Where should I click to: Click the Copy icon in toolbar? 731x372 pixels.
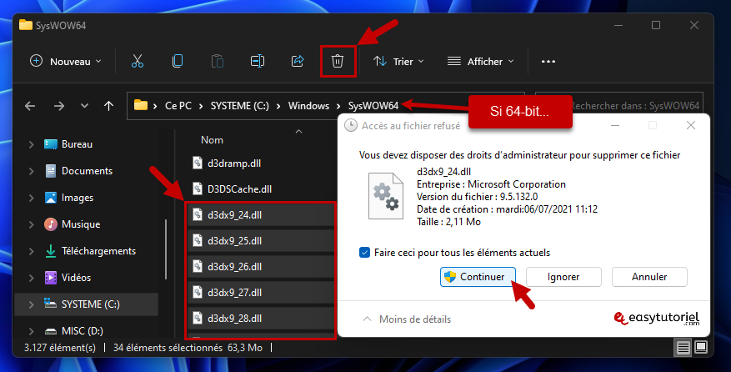pyautogui.click(x=178, y=61)
